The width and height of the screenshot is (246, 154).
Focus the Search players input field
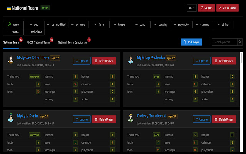point(224,42)
